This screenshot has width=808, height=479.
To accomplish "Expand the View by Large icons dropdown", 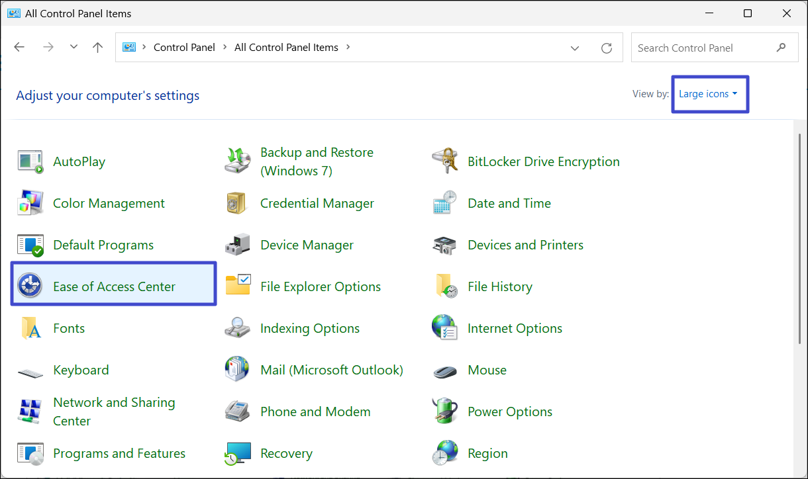I will [x=708, y=94].
